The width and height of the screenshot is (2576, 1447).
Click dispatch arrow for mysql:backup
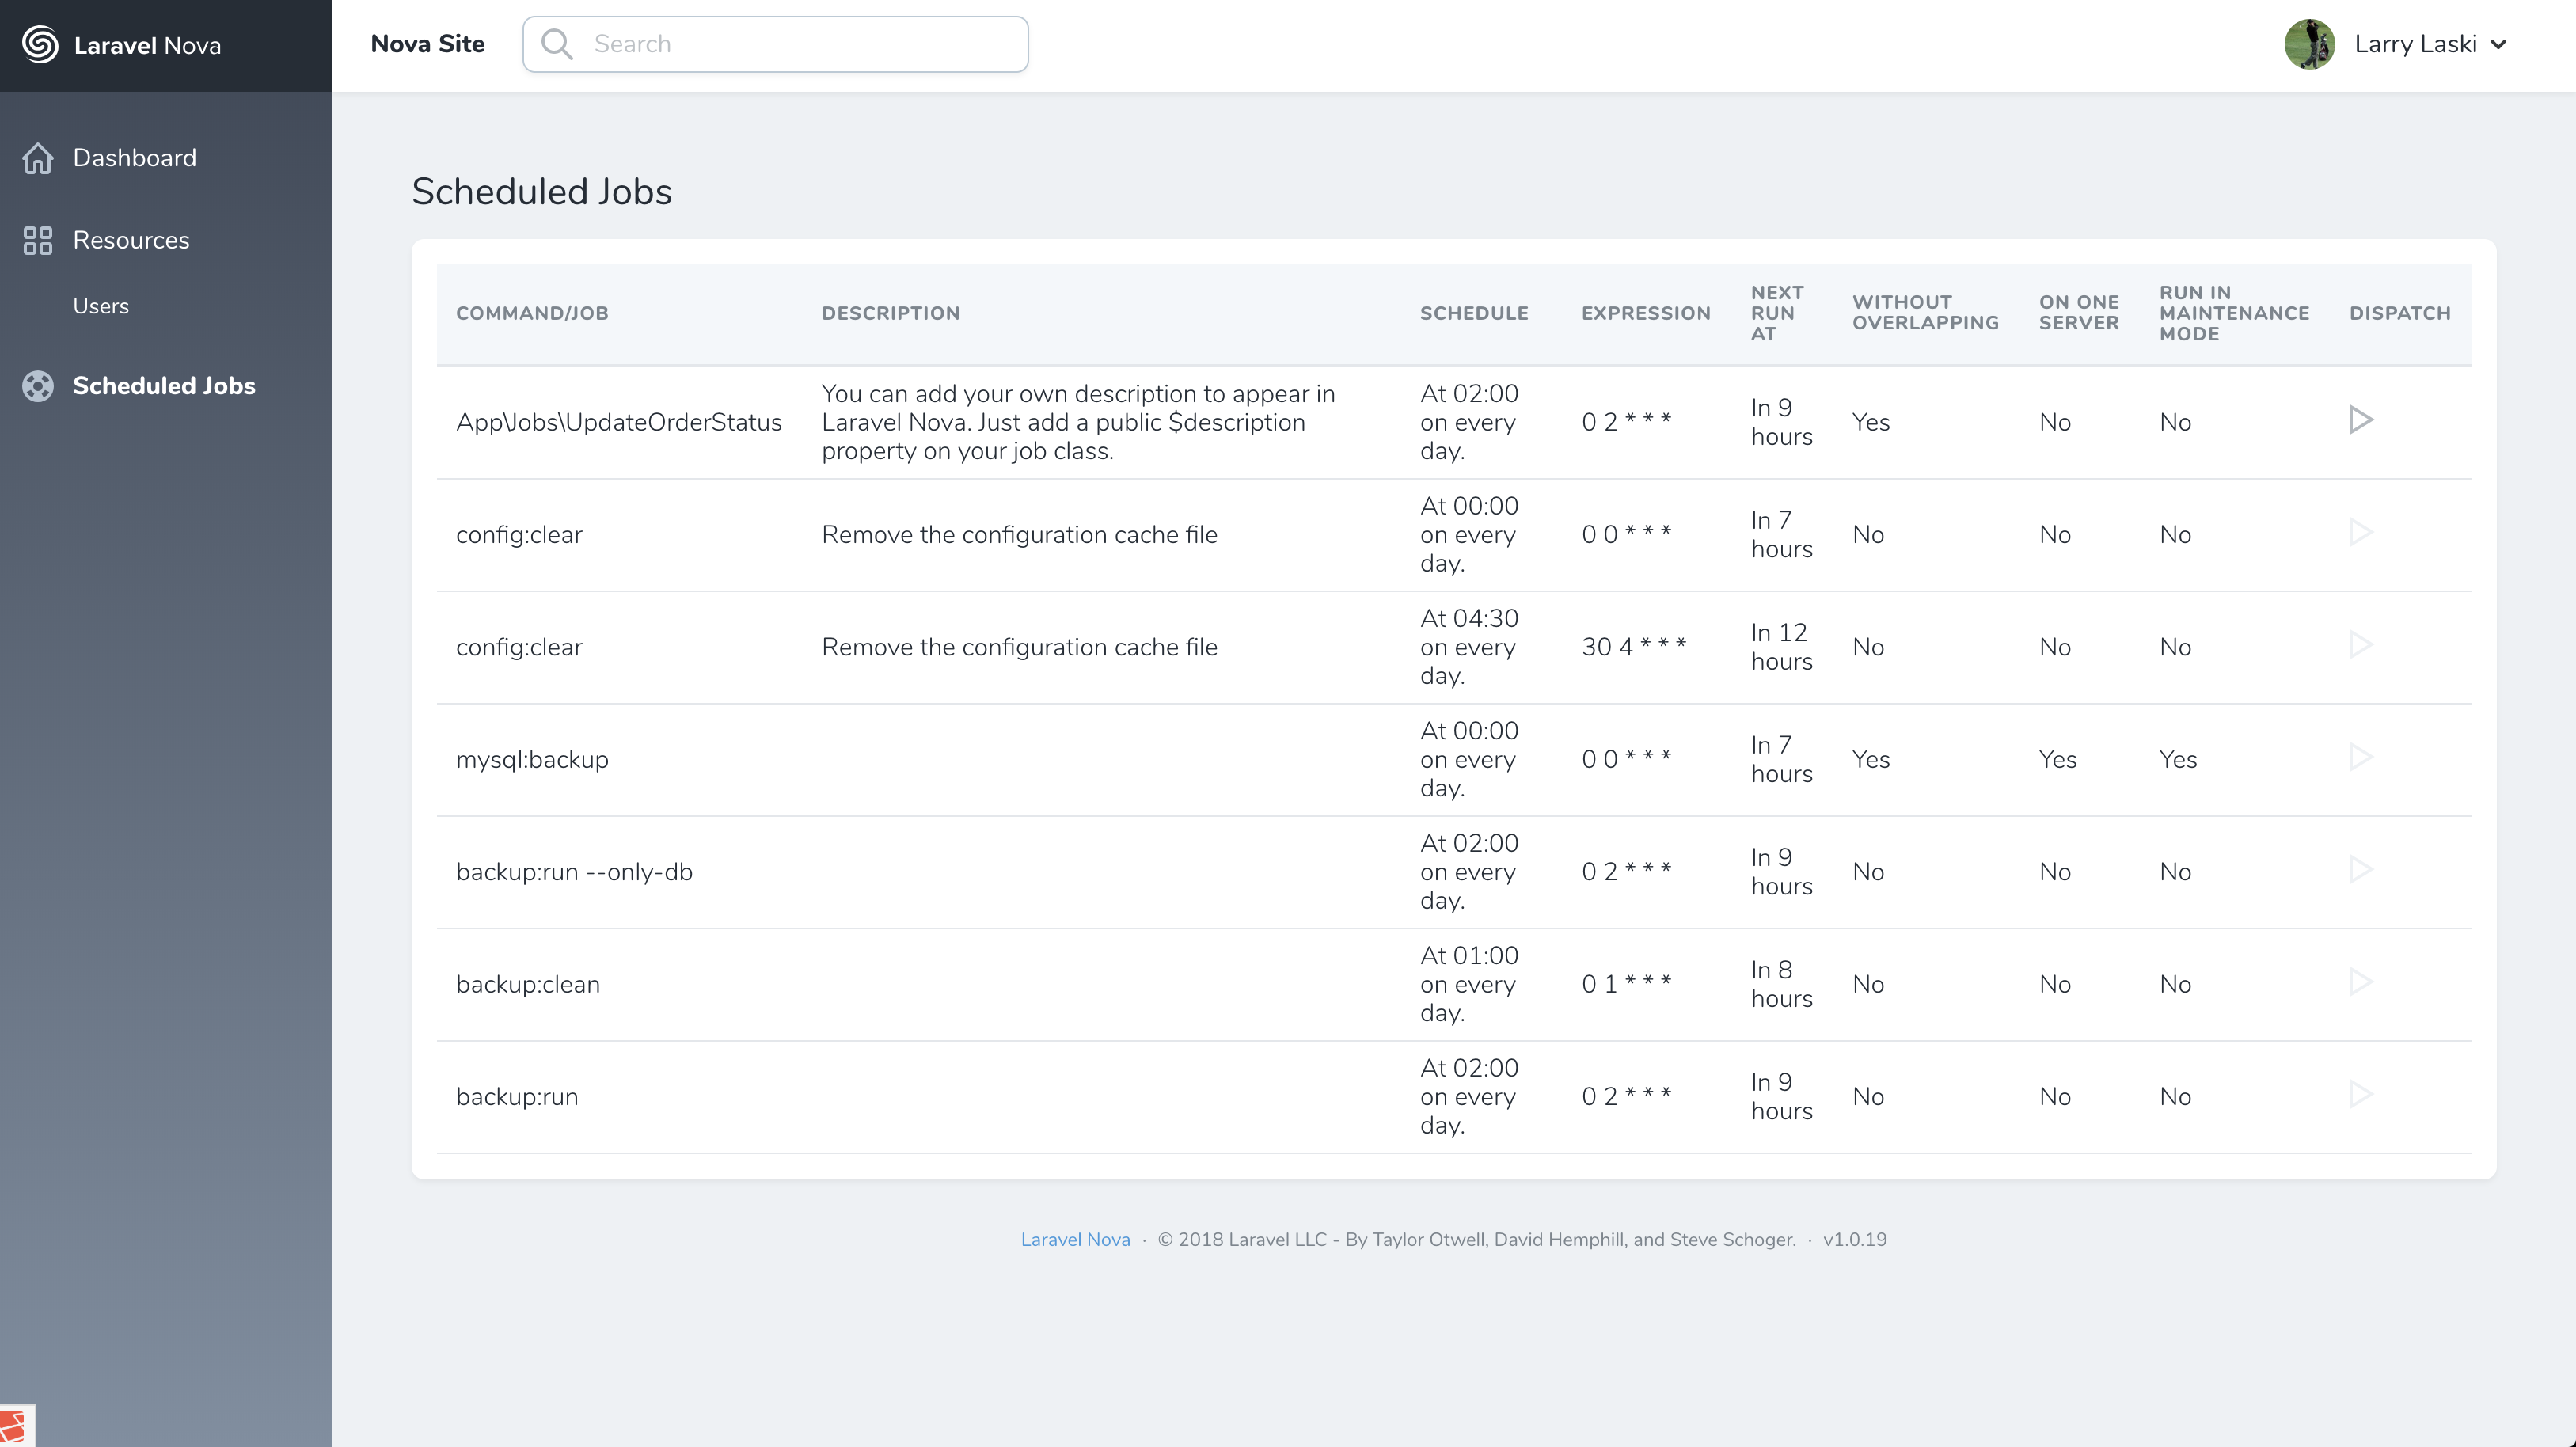click(x=2360, y=757)
